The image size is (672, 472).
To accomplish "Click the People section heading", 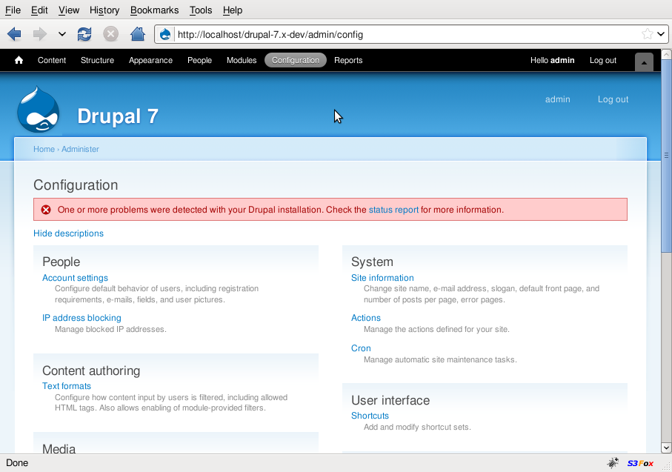I will 61,262.
